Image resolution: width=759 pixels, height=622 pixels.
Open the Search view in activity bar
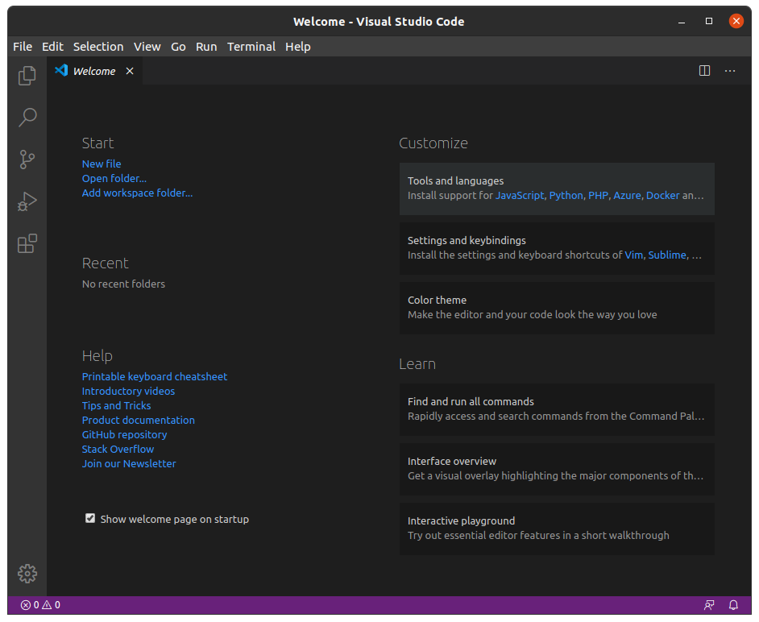(x=27, y=118)
